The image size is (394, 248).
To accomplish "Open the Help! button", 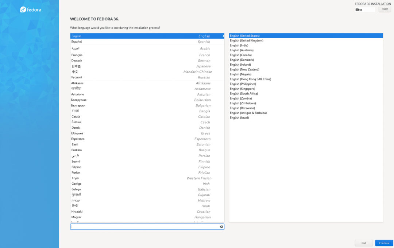I will [x=385, y=9].
